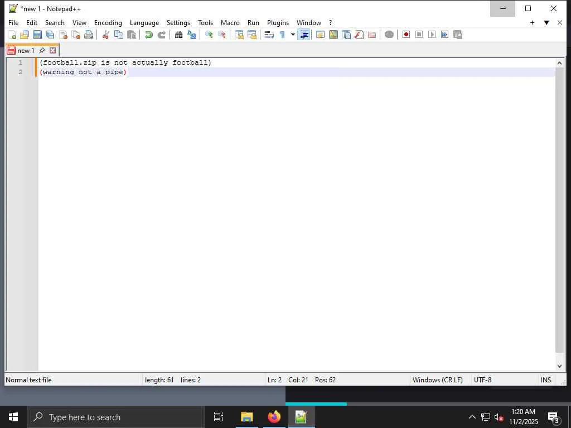Open the Replace dialog icon

(x=192, y=35)
